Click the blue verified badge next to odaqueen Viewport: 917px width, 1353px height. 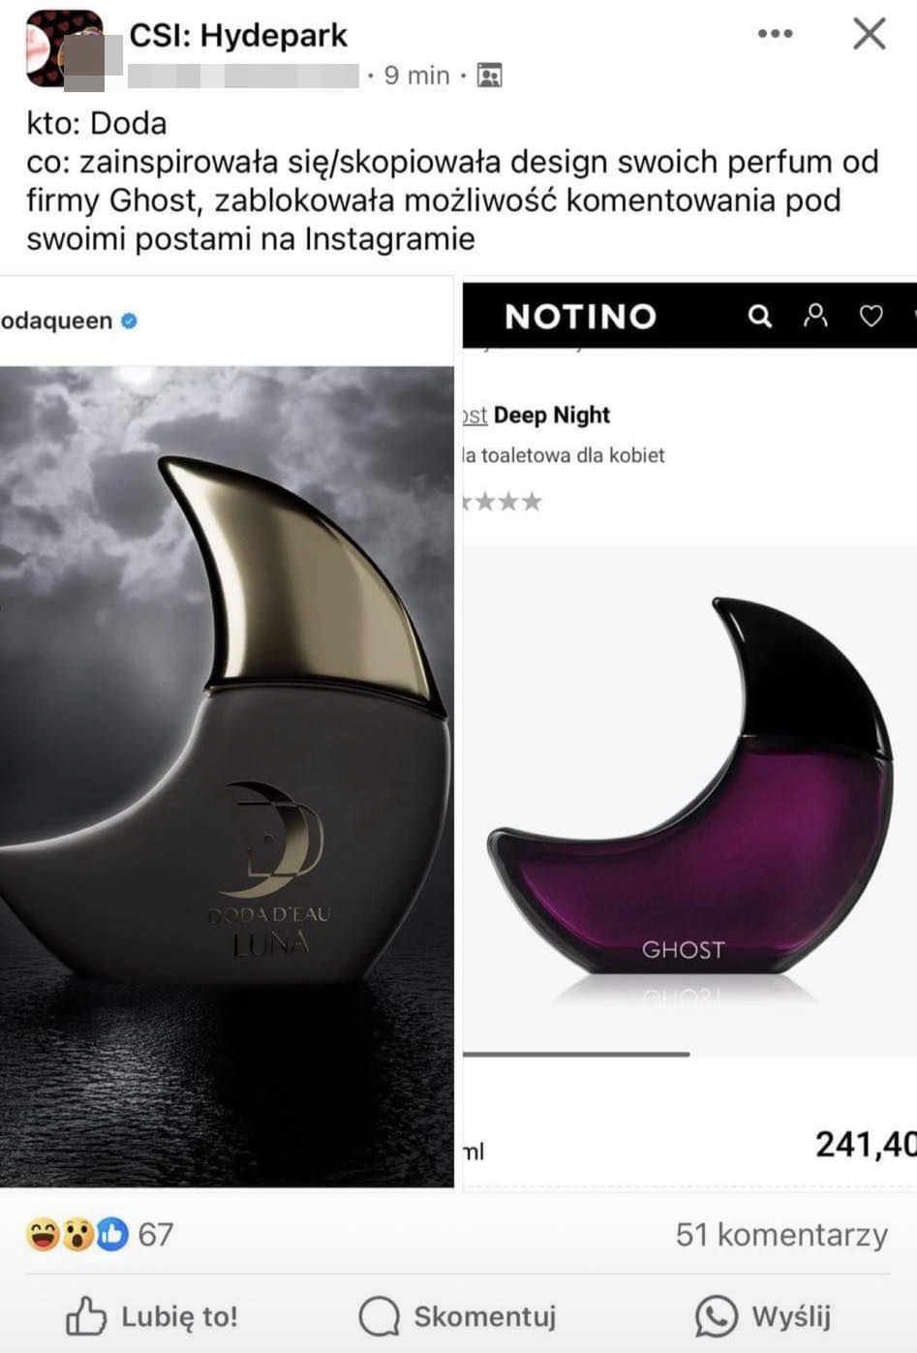129,321
